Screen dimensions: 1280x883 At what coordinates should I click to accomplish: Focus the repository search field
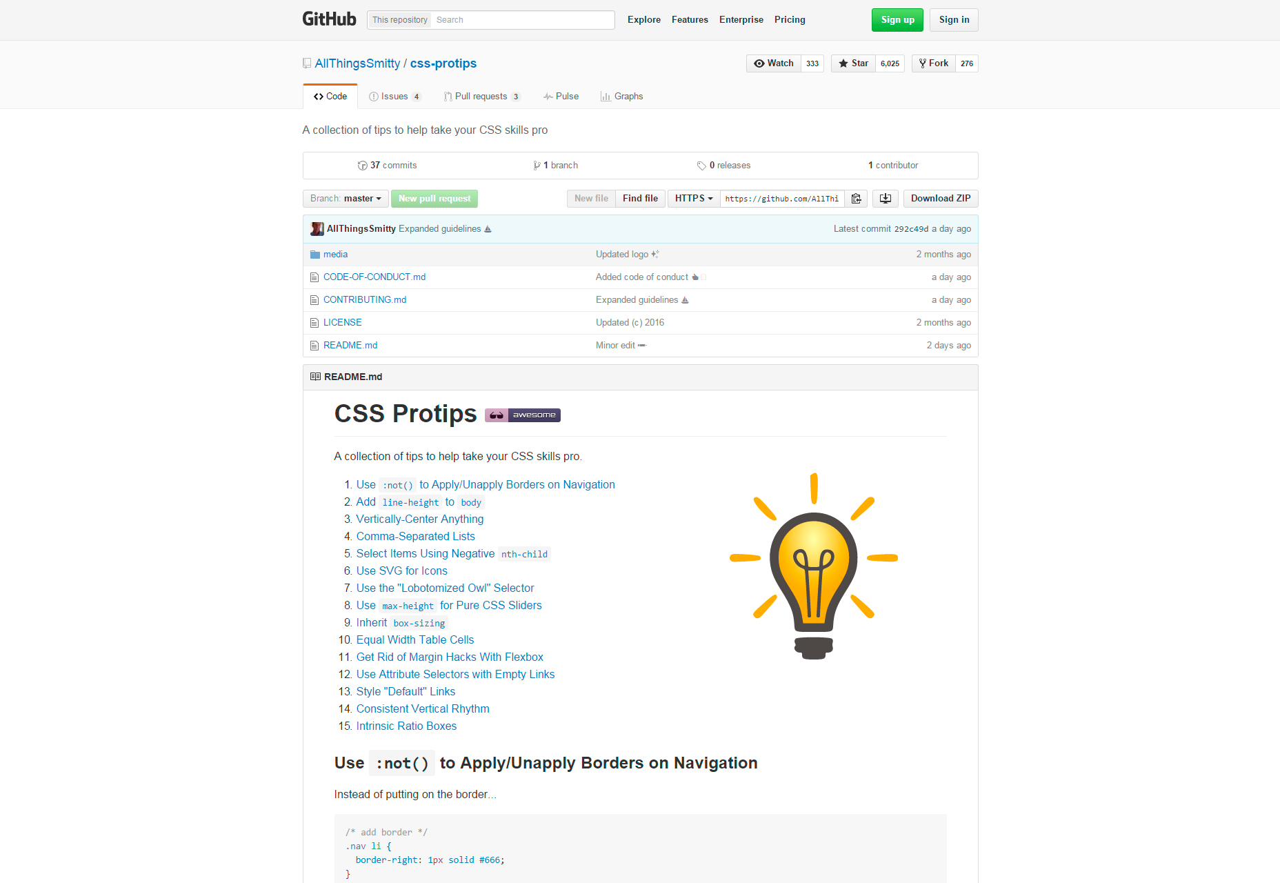pos(522,20)
